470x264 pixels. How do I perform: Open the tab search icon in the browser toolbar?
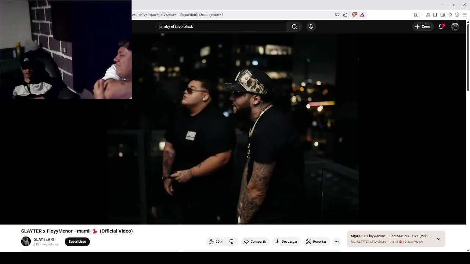click(x=416, y=15)
